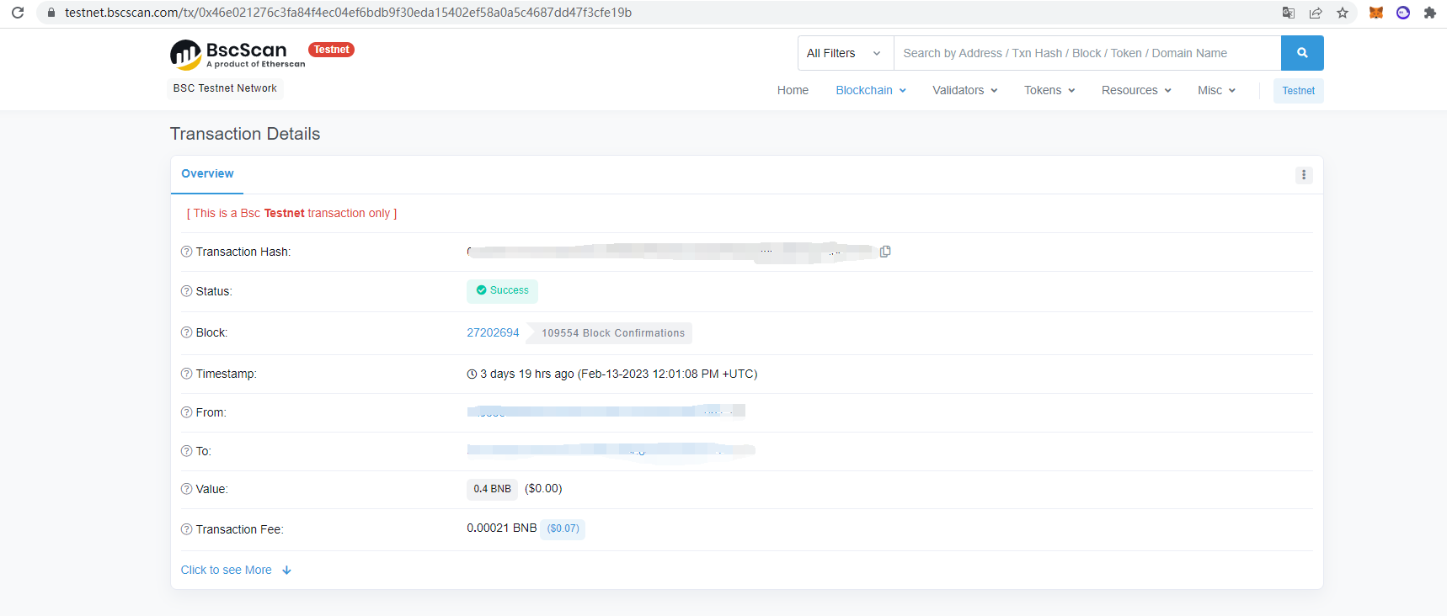1447x616 pixels.
Task: Expand the Tokens navigation menu
Action: click(x=1049, y=90)
